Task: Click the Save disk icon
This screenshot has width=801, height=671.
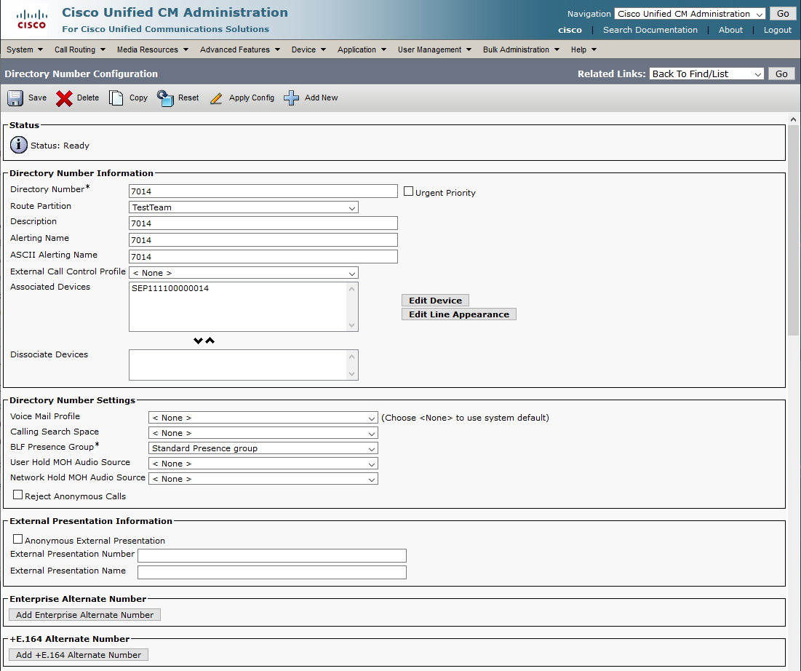Action: click(15, 98)
